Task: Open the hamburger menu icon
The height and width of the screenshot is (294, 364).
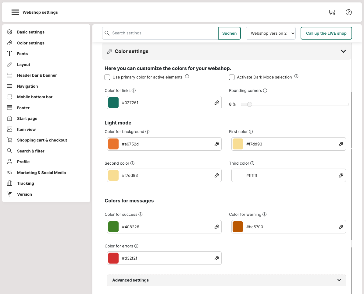Action: pos(15,12)
